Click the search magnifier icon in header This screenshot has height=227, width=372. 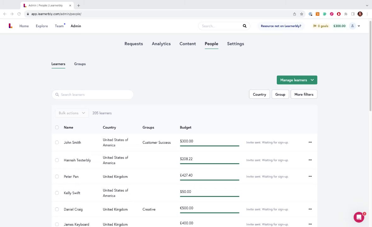click(x=245, y=26)
